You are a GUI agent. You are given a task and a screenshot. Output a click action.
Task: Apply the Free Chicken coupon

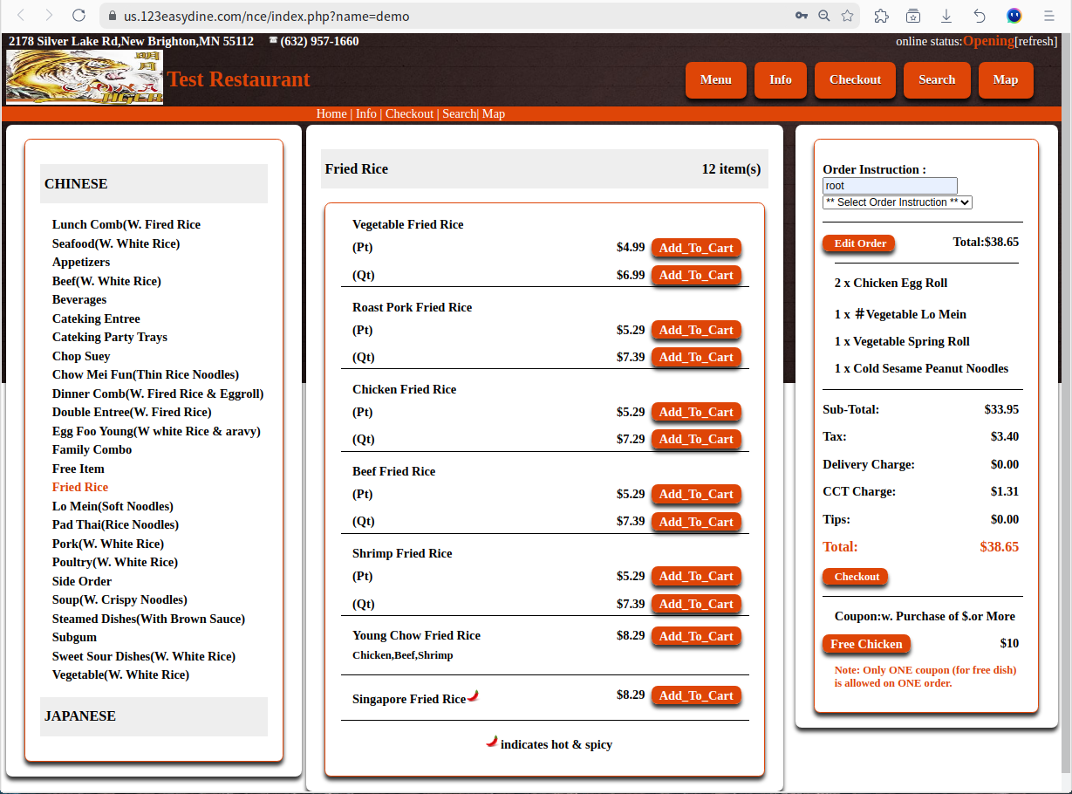866,645
